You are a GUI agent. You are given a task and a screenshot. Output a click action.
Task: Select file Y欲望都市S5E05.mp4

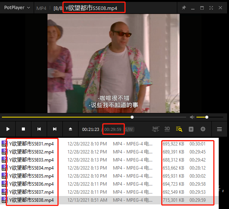[31, 176]
